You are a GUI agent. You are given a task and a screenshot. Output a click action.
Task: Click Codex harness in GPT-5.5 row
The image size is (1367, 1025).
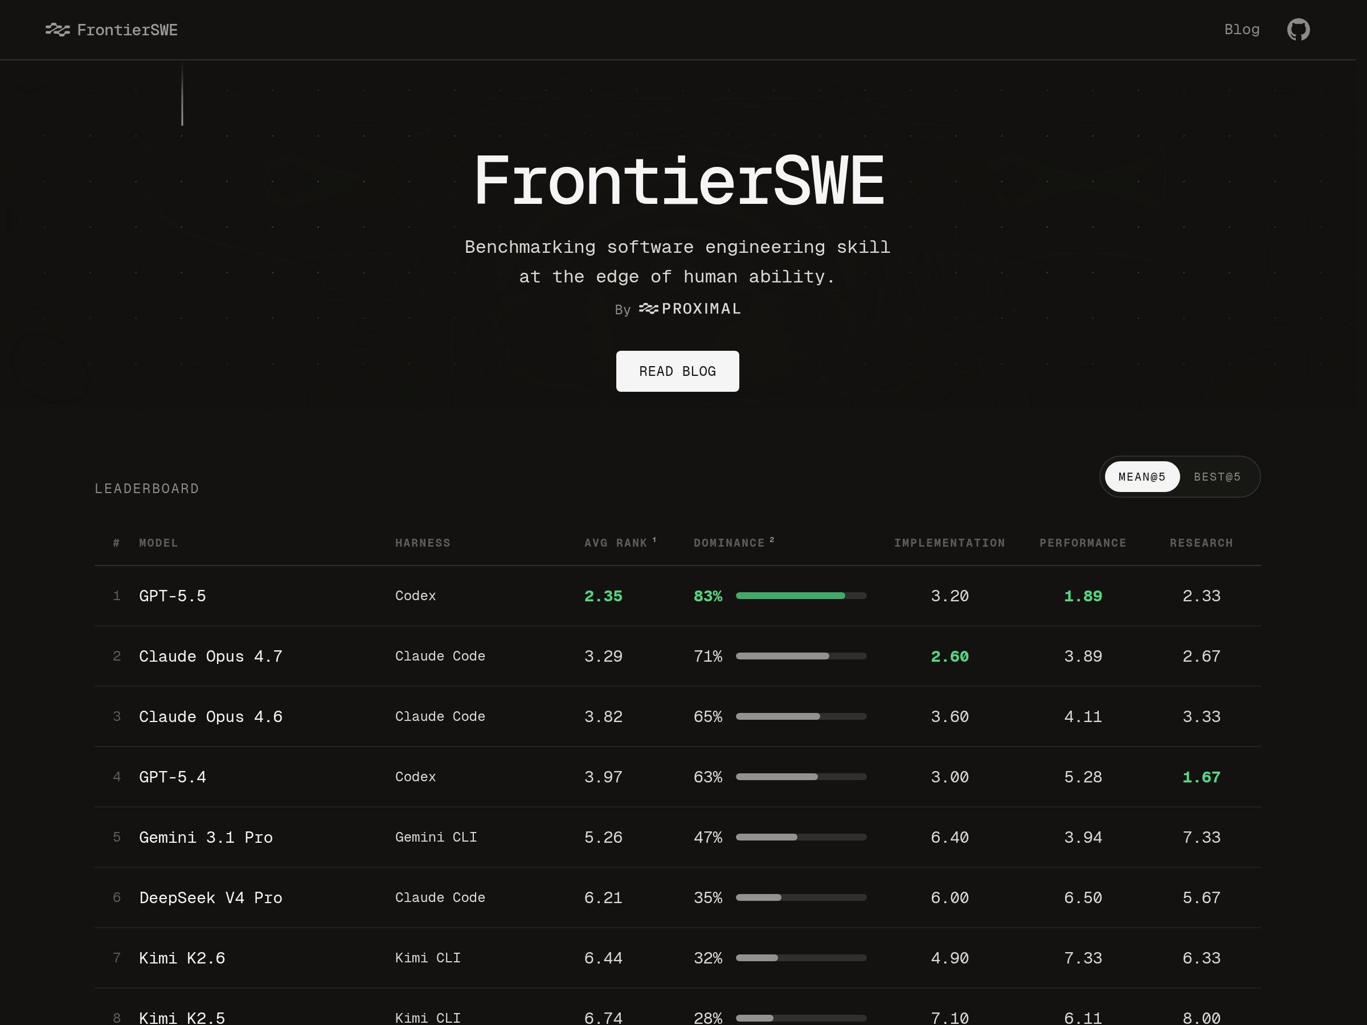pos(415,596)
